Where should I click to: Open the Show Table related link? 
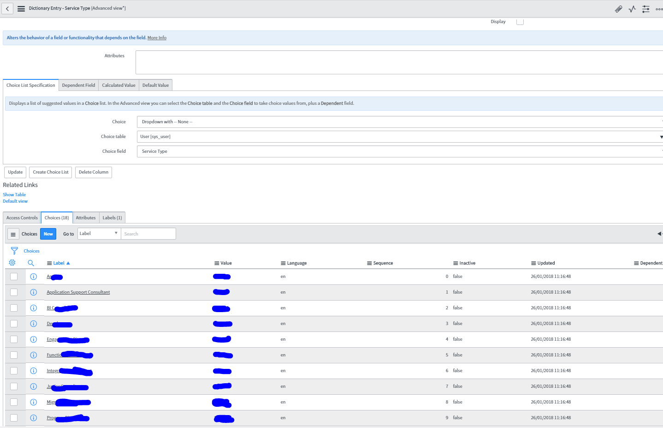pos(14,195)
